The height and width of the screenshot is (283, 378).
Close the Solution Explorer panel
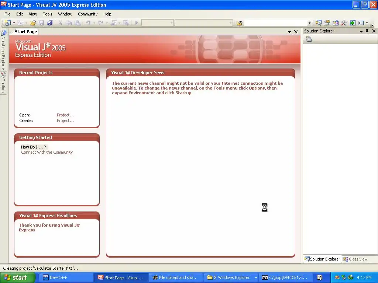pyautogui.click(x=374, y=31)
